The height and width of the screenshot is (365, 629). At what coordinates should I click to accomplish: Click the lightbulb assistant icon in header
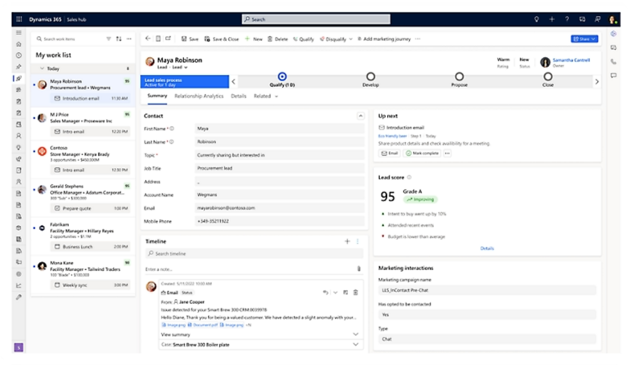pos(536,19)
